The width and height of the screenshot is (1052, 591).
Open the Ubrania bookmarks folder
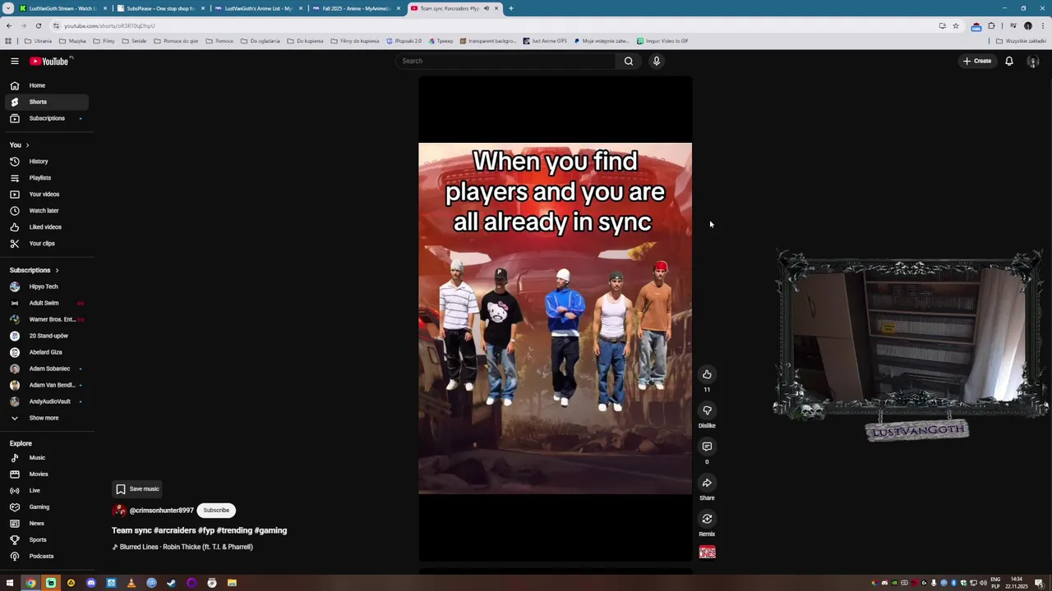[x=38, y=41]
